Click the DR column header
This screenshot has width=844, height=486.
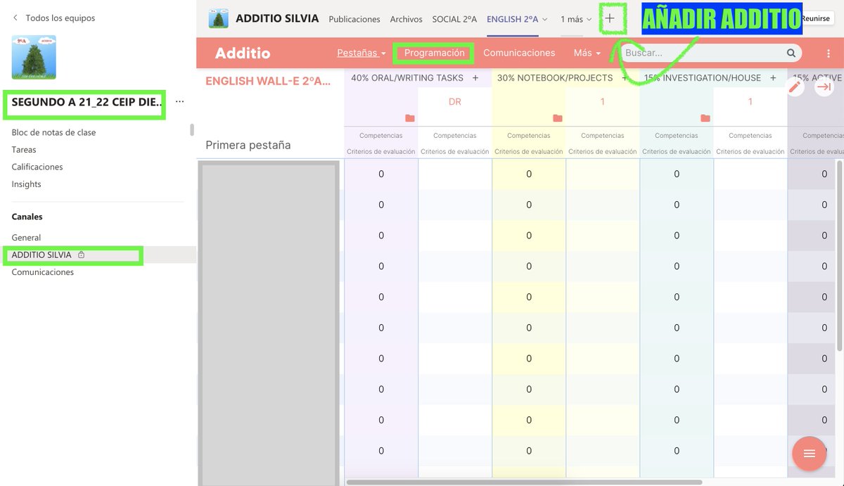tap(455, 102)
